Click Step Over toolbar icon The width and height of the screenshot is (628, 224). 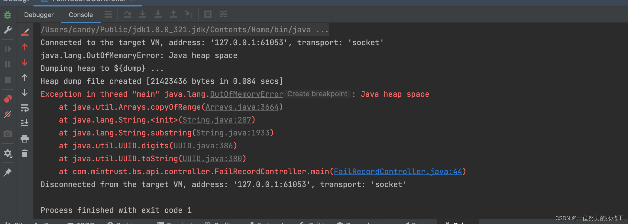pos(127,14)
